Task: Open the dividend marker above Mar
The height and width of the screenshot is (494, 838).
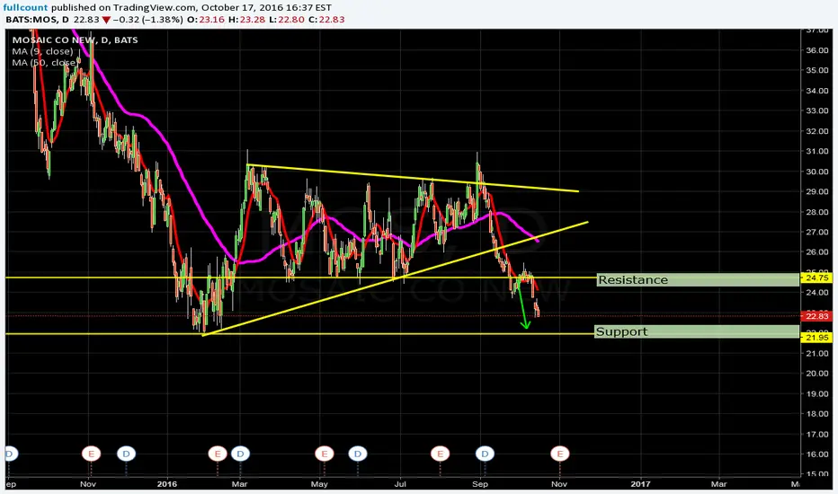Action: coord(240,454)
